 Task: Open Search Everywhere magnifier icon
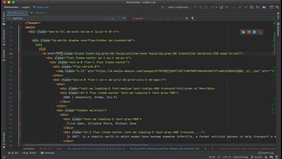point(277,7)
